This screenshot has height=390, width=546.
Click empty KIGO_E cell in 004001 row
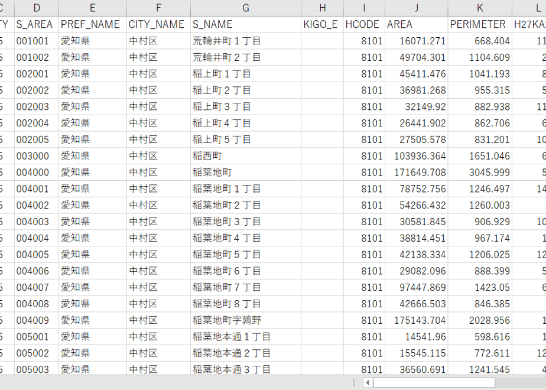pyautogui.click(x=322, y=188)
